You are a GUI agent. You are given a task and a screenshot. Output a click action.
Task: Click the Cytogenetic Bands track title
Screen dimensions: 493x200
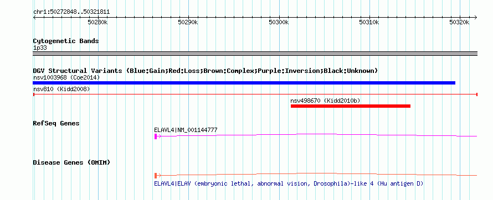click(66, 41)
